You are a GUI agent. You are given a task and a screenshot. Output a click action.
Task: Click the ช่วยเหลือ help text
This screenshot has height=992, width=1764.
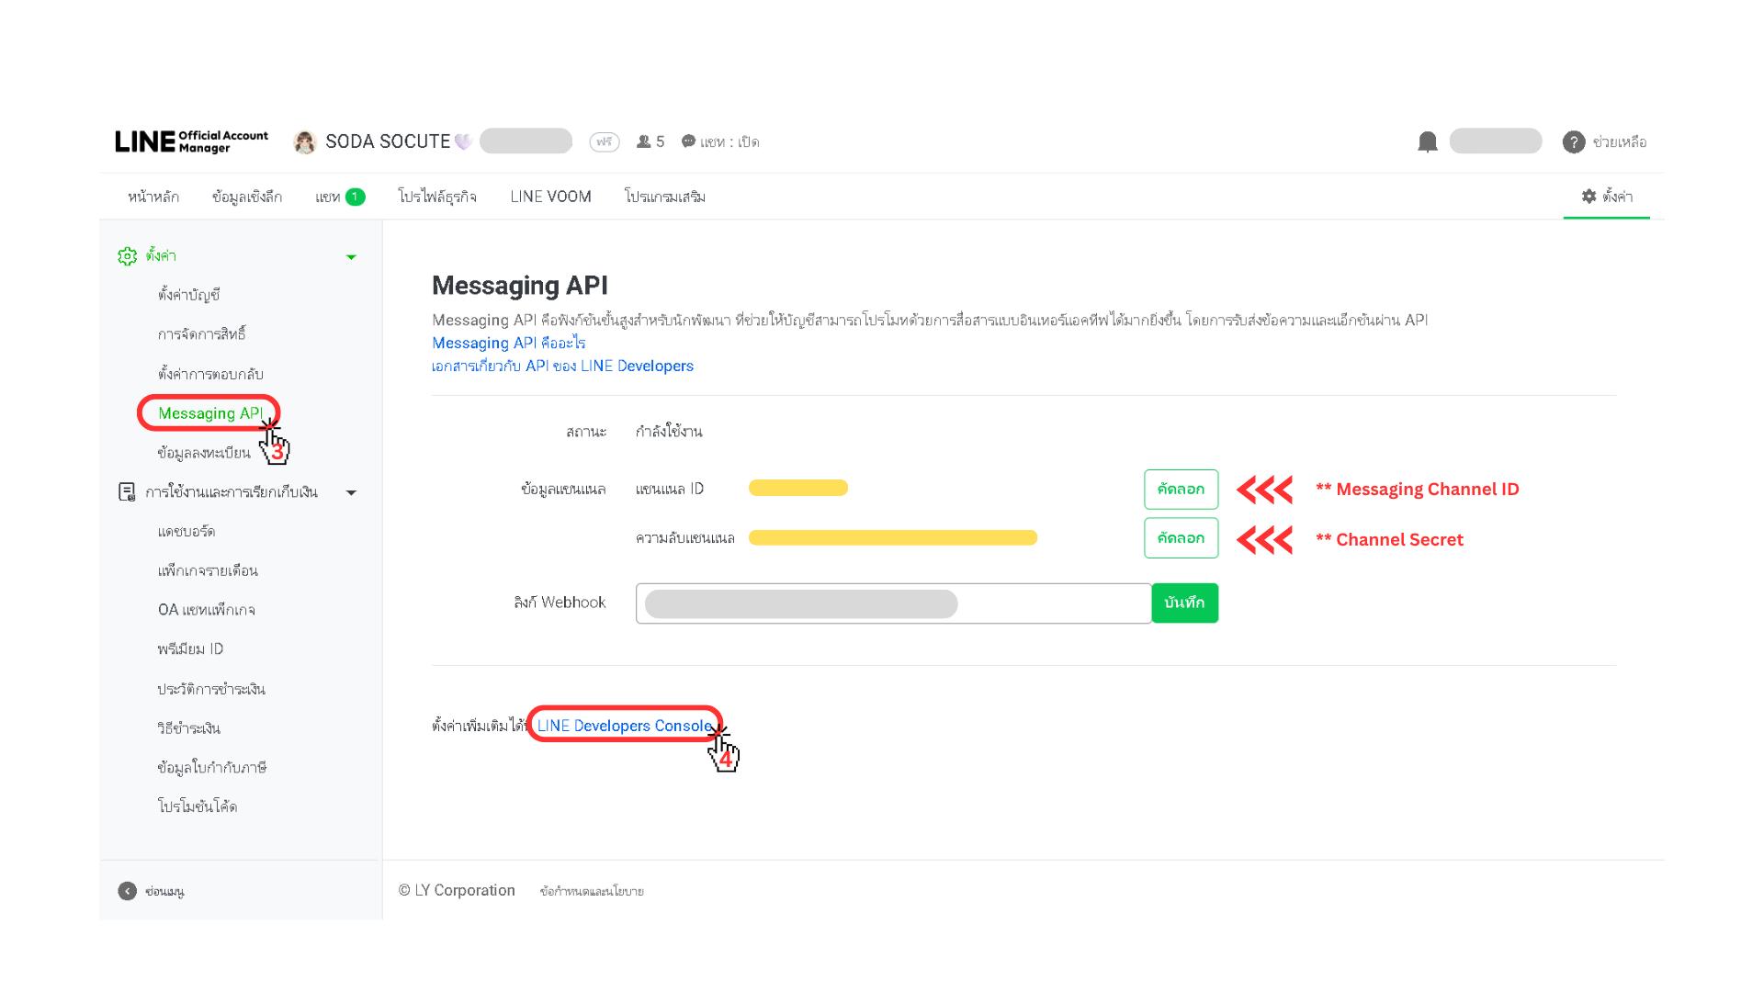tap(1620, 142)
